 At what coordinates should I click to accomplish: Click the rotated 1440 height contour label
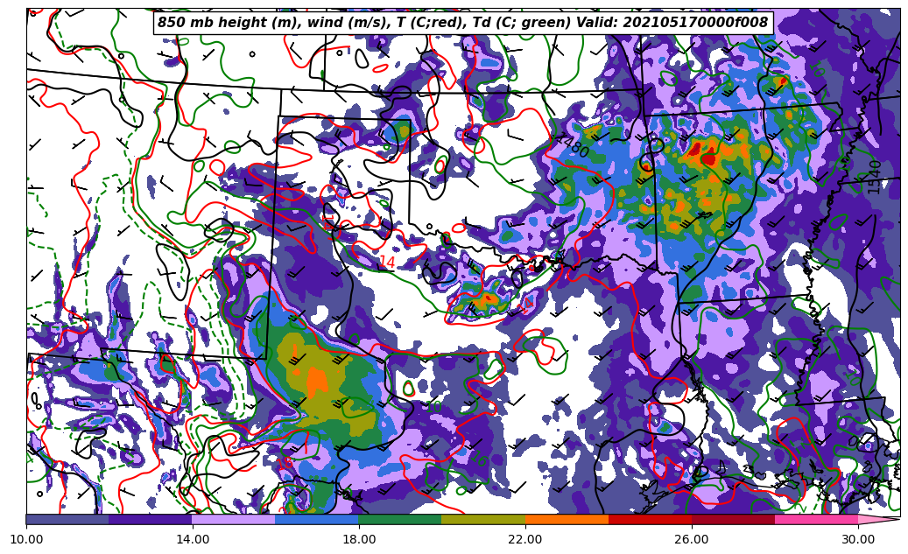click(x=874, y=176)
